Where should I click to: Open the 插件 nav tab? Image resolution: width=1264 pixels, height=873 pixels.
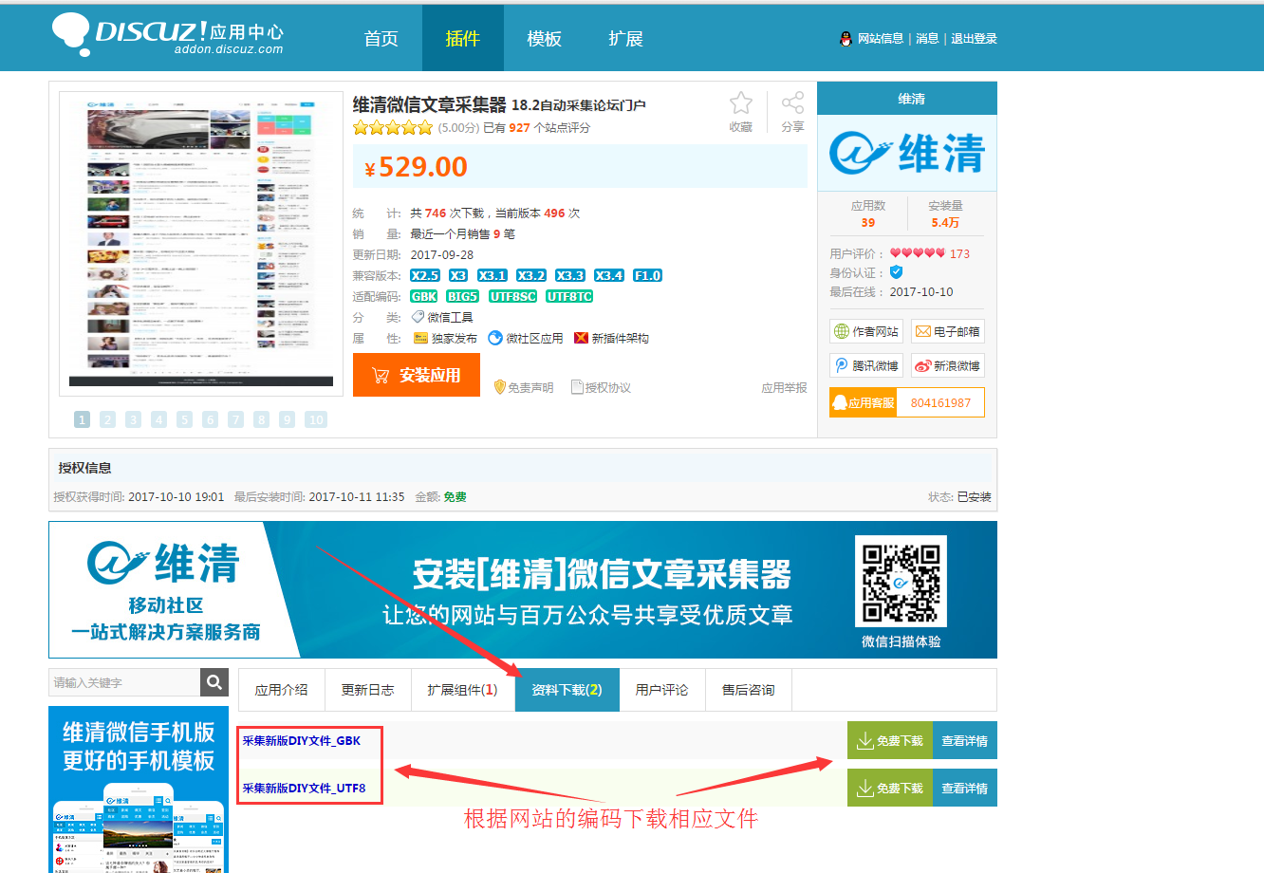(x=463, y=38)
